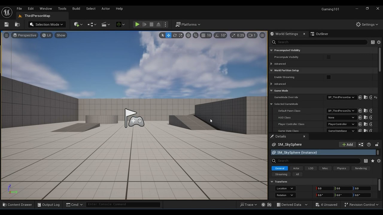Open the viewport hamburger options menu
Screen dimensions: 383x215
(x=6, y=35)
